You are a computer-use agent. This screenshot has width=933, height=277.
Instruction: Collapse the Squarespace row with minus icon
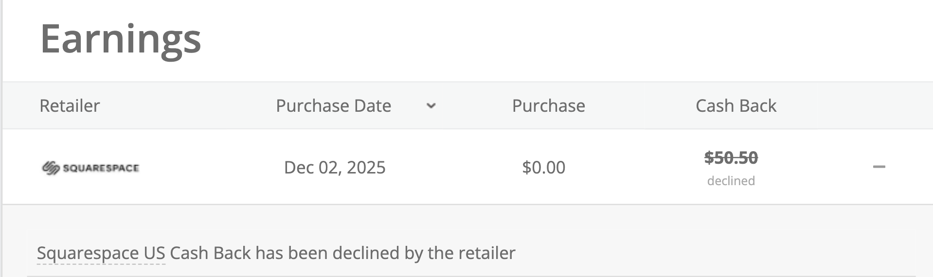[x=879, y=167]
